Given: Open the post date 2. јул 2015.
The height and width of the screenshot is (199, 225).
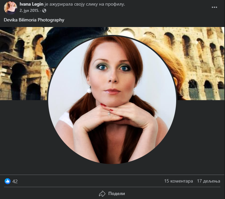Looking at the screenshot, I should [29, 10].
